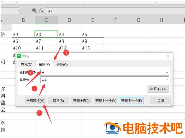
Task: Switch to the 替换(P) tab
Action: pos(44,64)
